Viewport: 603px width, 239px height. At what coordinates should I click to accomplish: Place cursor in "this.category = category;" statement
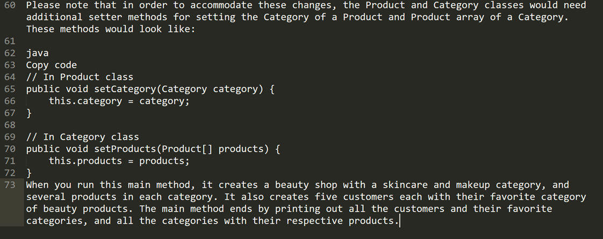click(x=119, y=101)
